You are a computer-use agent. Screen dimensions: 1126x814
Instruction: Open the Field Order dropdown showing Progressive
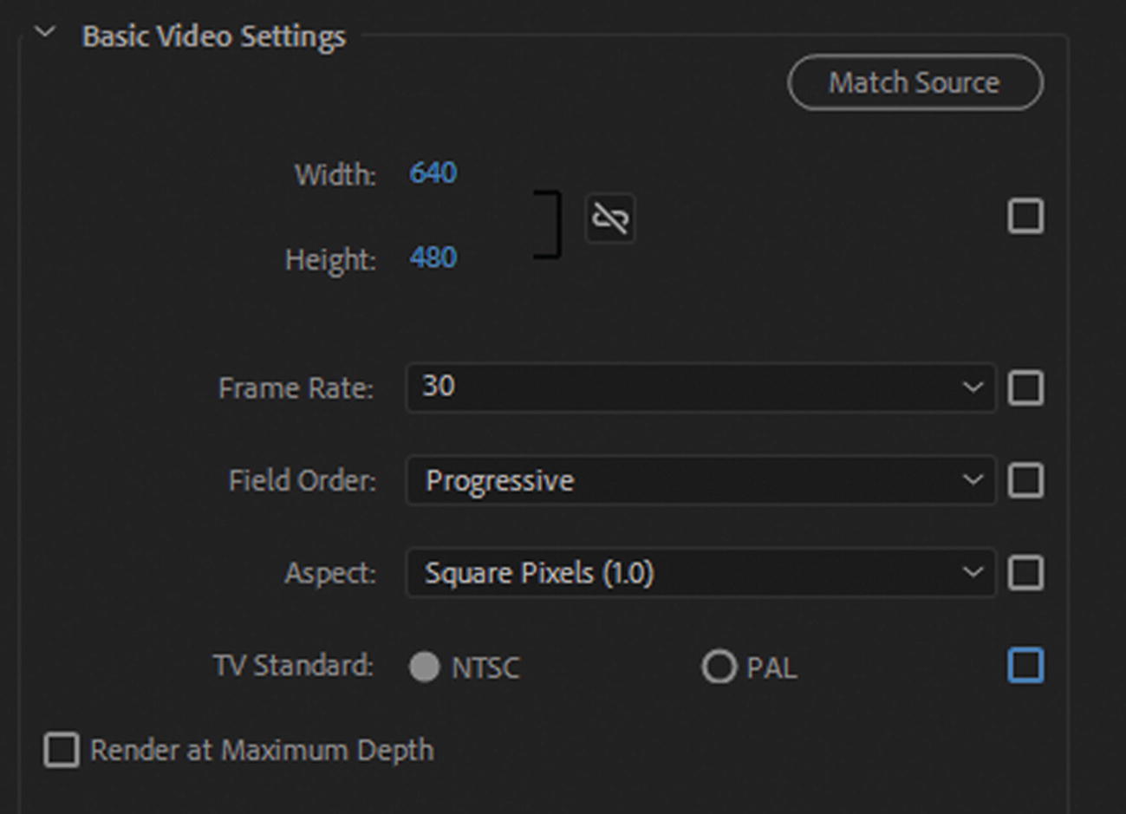(700, 480)
